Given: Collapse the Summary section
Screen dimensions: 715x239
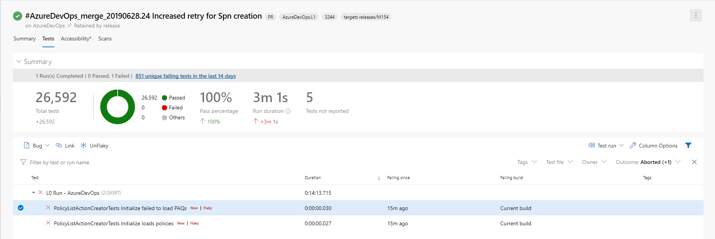Looking at the screenshot, I should 18,61.
